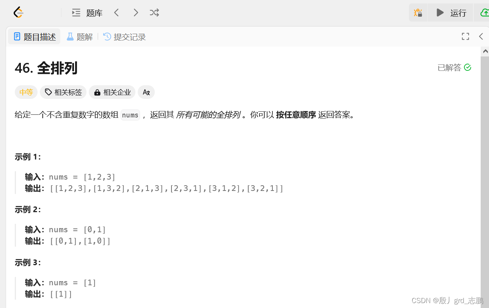The height and width of the screenshot is (308, 489).
Task: Click the italic text 所有可能的全排列
Action: 208,115
